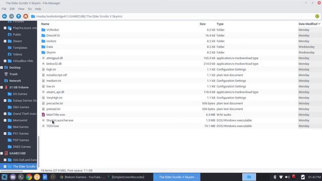Click the sidebar vertical scrollbar
Viewport: 322px width, 181px height.
(38, 152)
